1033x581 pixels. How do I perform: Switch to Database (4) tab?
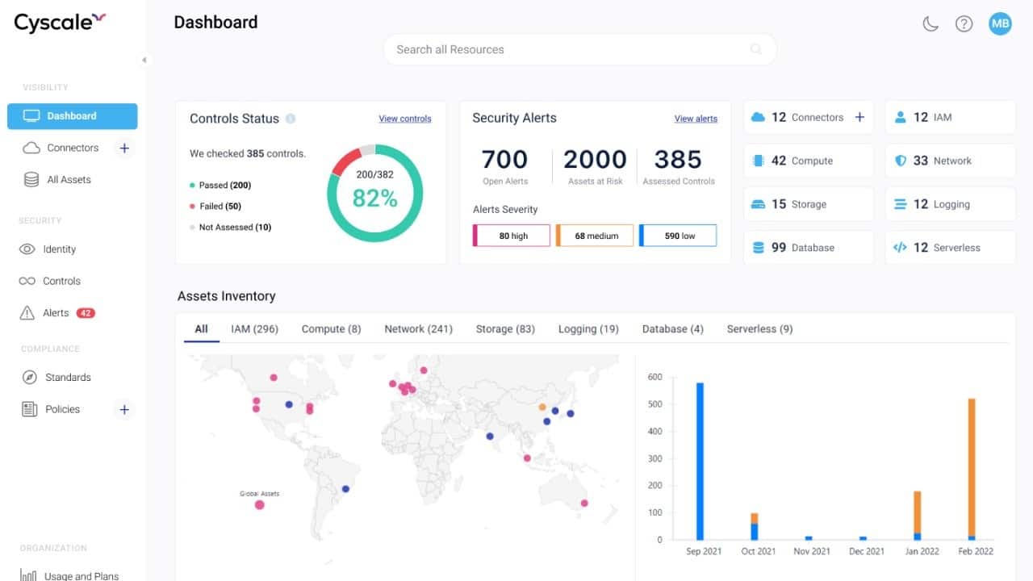coord(673,329)
